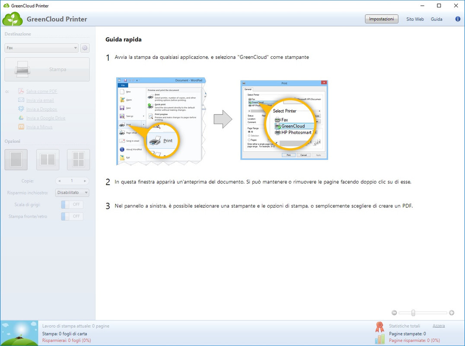Click the Opzioni section label
Screen dimensions: 465x346
point(13,141)
